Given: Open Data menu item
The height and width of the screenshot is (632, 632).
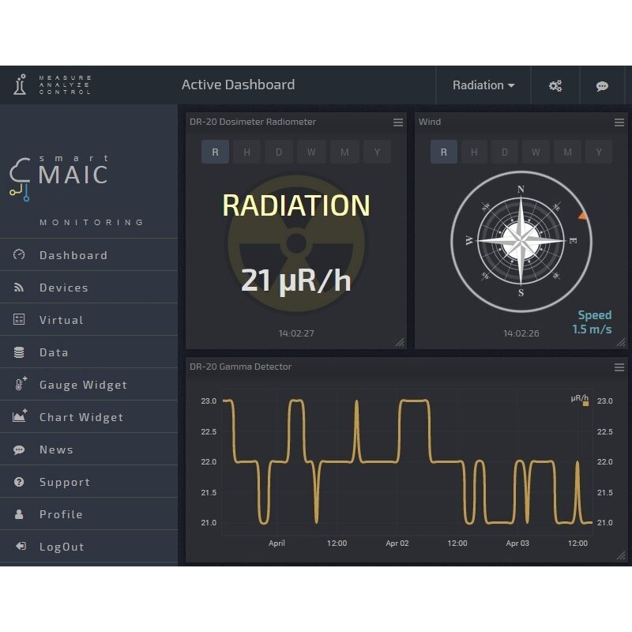Looking at the screenshot, I should pyautogui.click(x=88, y=352).
